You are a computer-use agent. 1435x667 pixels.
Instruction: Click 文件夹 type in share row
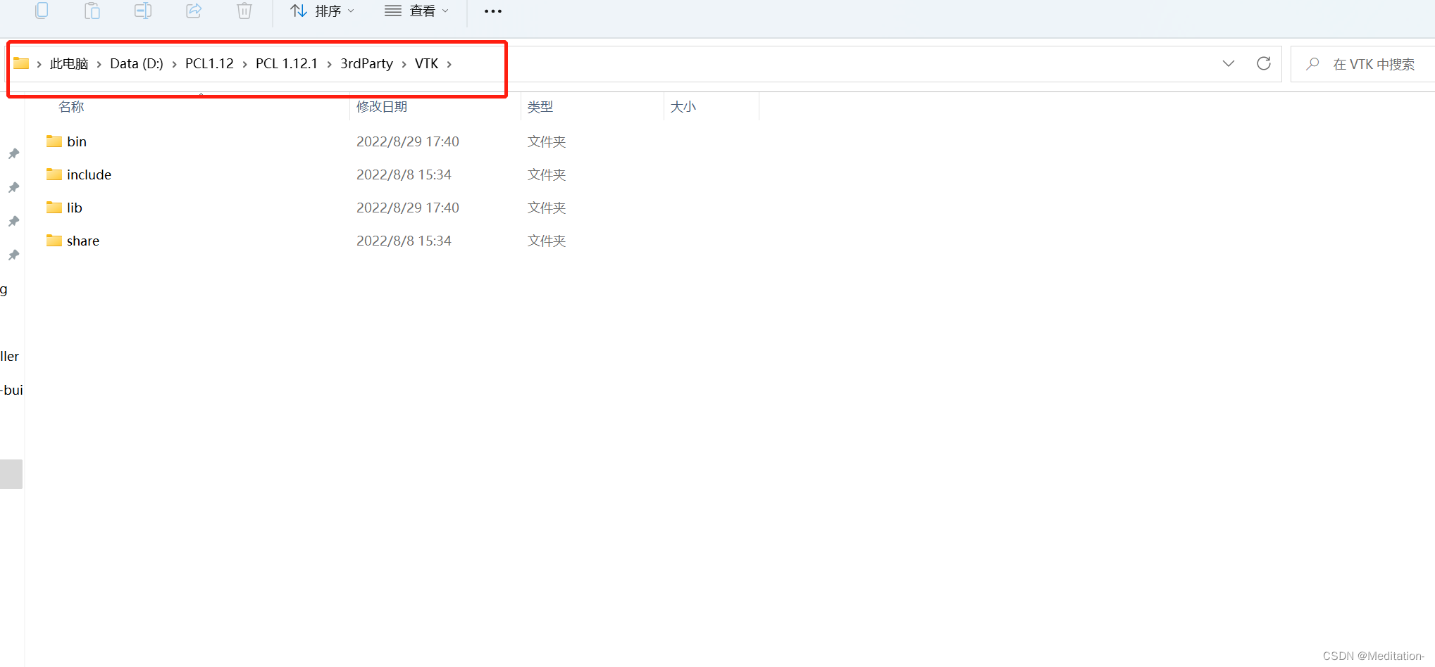pos(547,241)
